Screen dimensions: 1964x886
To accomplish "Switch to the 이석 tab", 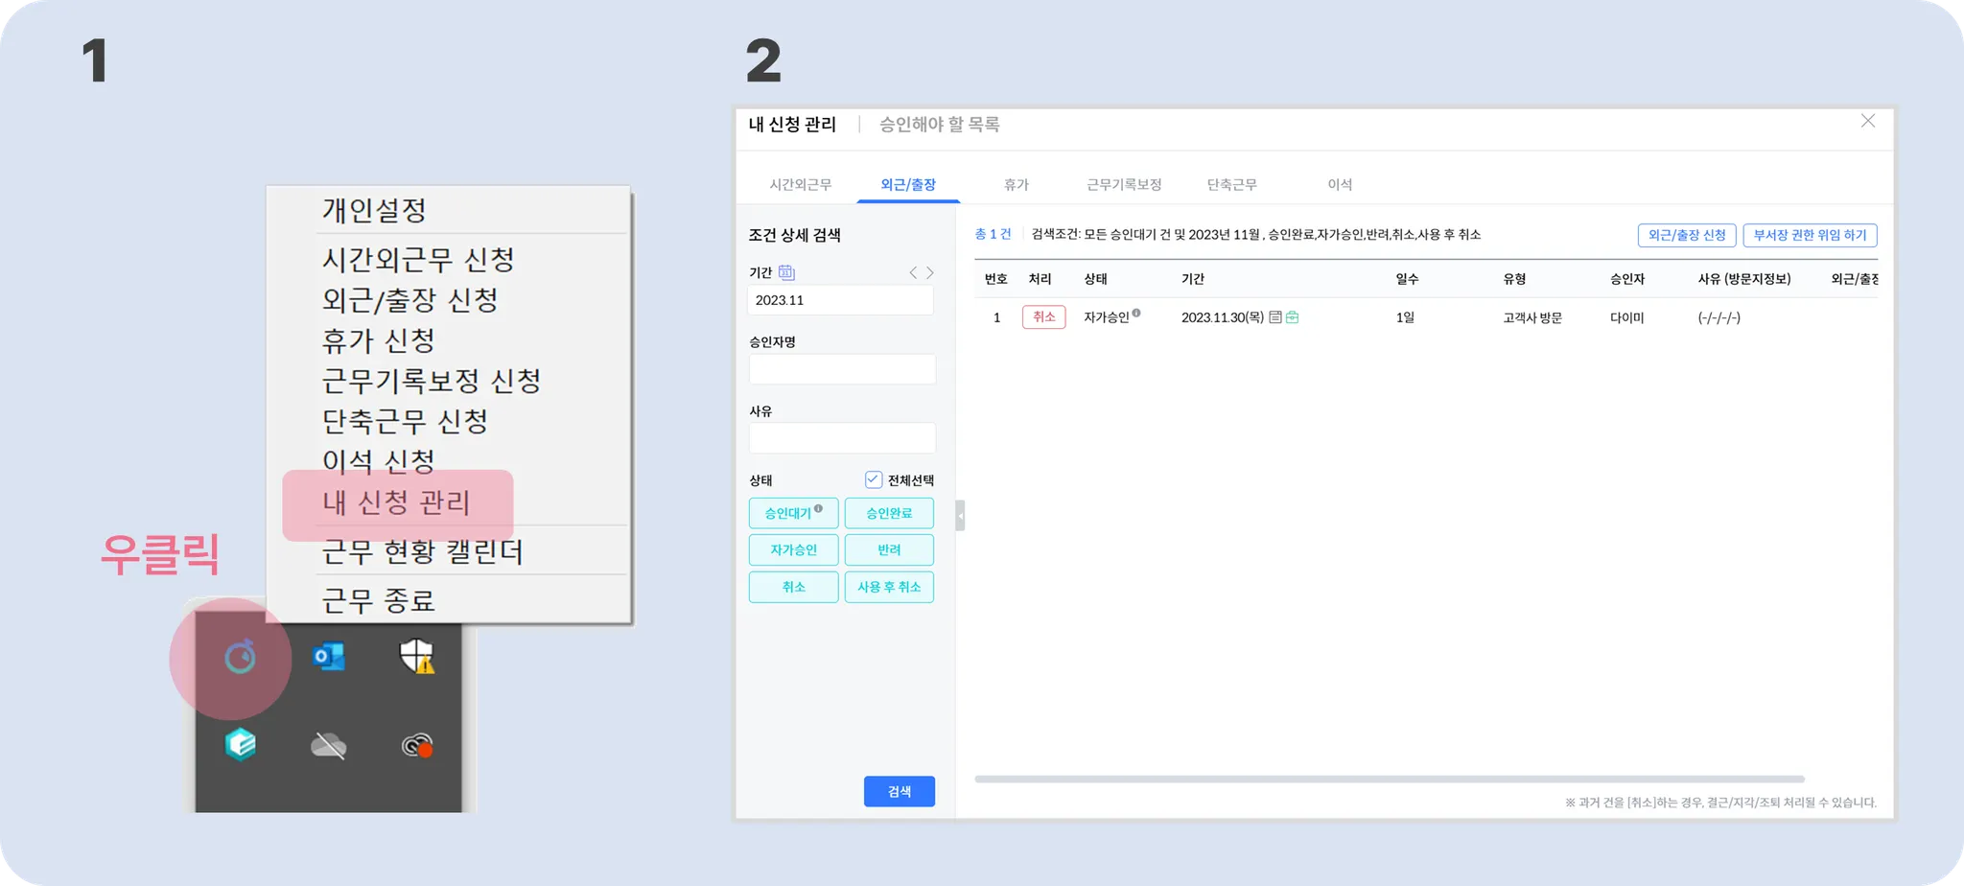I will point(1340,184).
